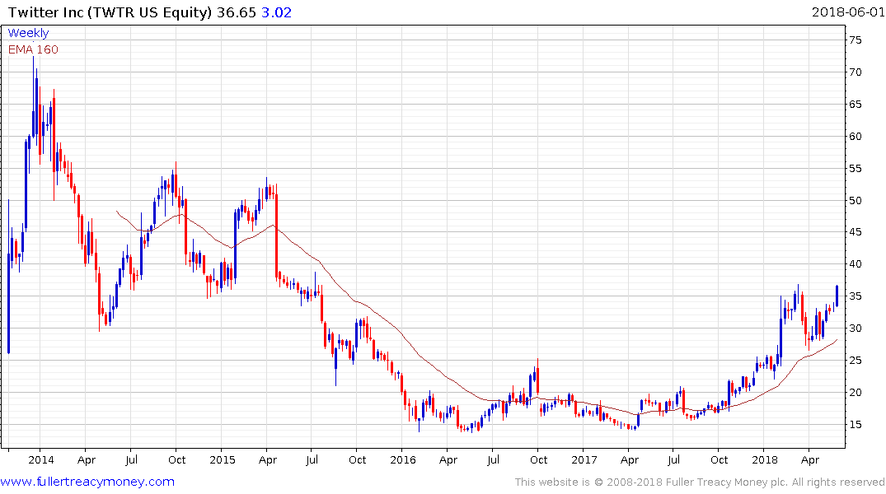Click the 2018 time axis label
This screenshot has width=886, height=494.
tap(765, 460)
